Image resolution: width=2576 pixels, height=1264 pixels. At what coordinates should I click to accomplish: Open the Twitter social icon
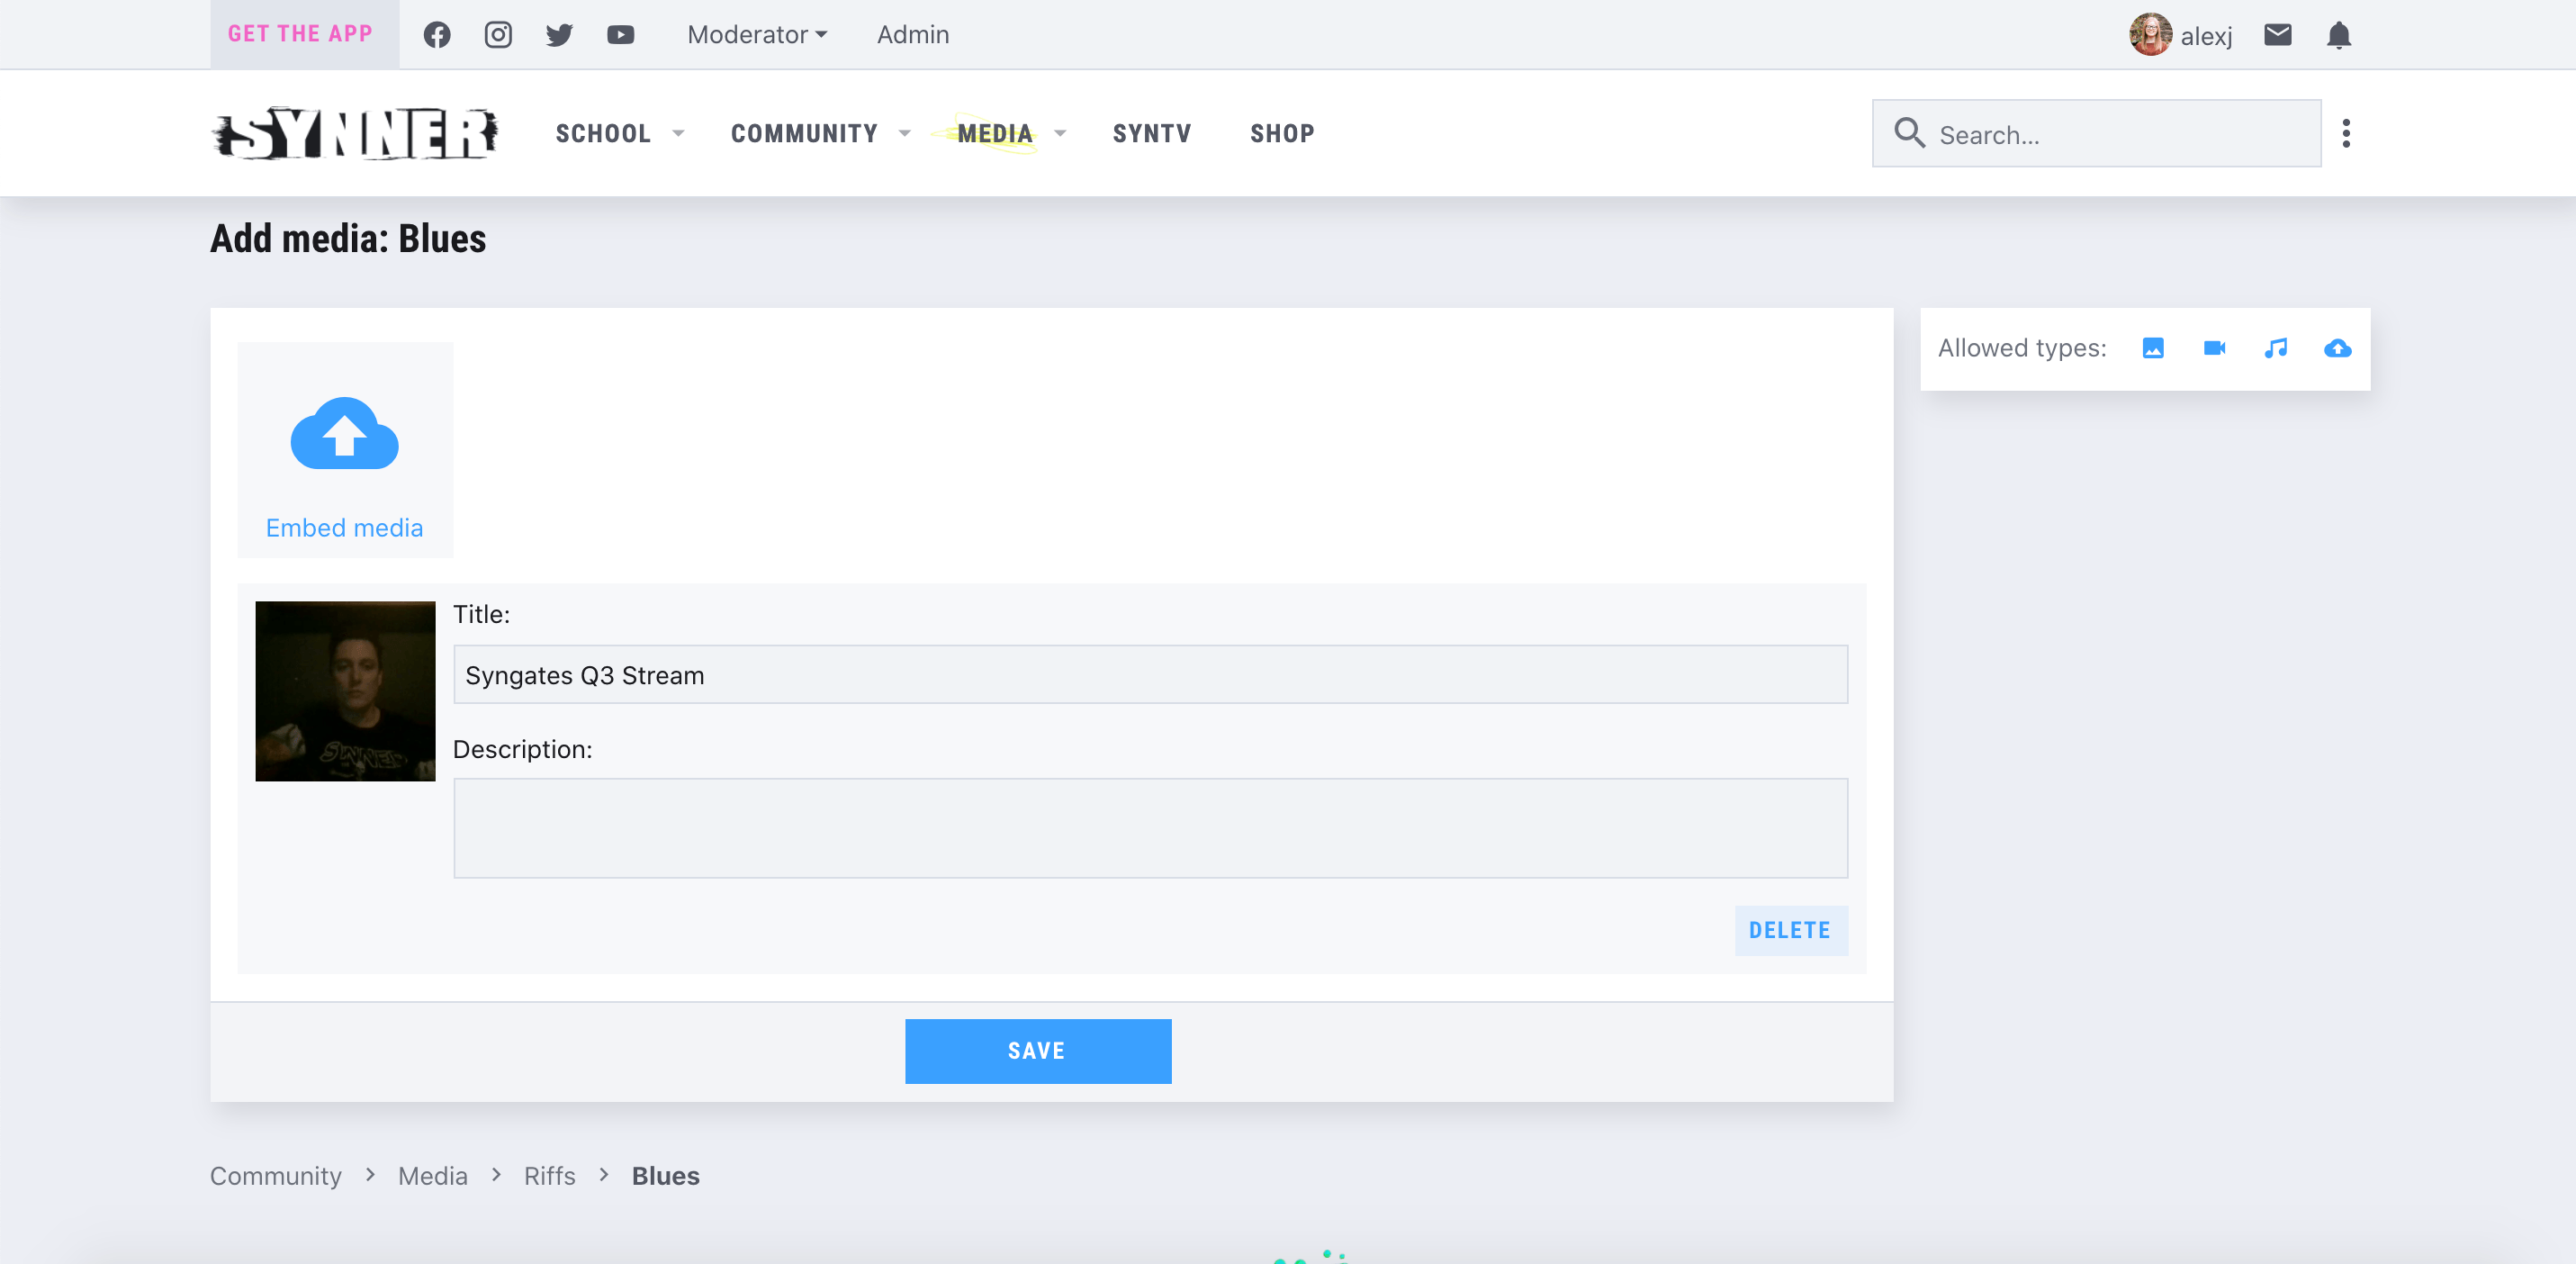(559, 35)
